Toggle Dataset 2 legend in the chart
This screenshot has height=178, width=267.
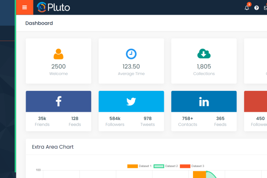pyautogui.click(x=166, y=166)
